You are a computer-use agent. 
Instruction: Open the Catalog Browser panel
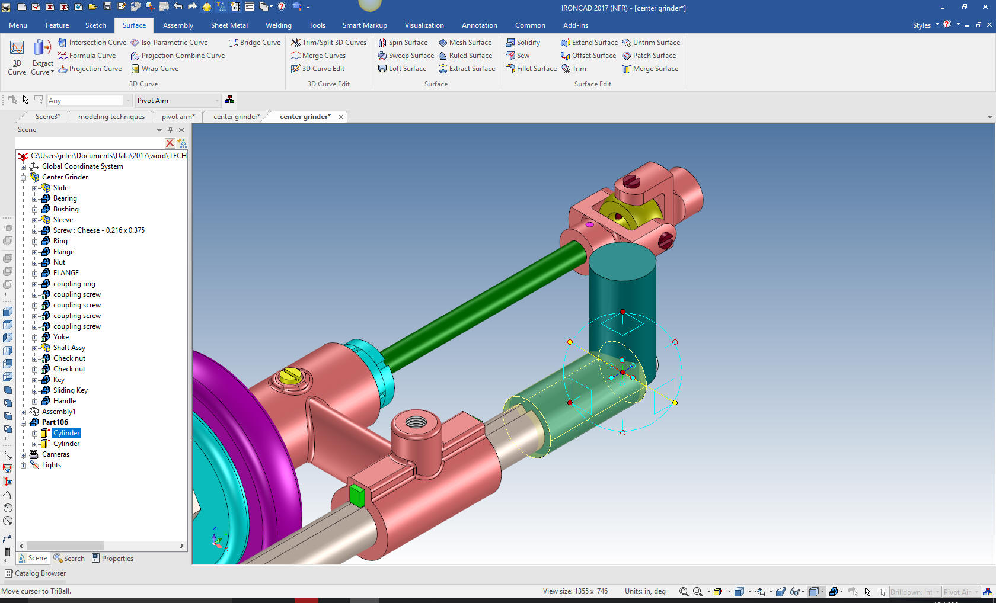click(36, 573)
